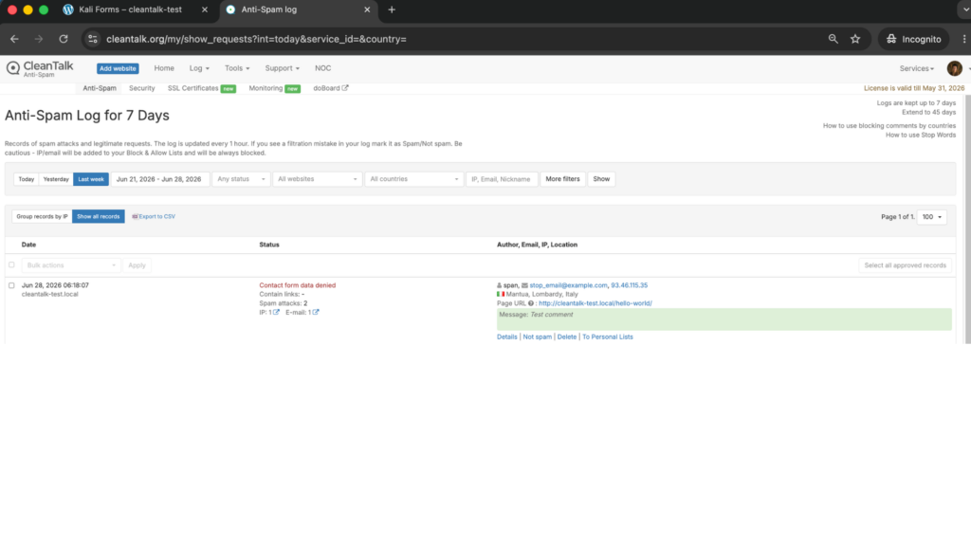
Task: Click the E-mail count external link icon
Action: coord(316,312)
